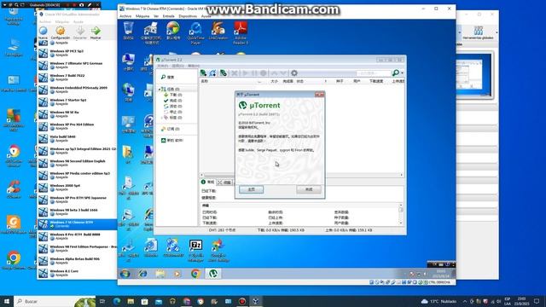The image size is (546, 307).
Task: Open the third µTorrent menu bar item
Action: coord(194,66)
